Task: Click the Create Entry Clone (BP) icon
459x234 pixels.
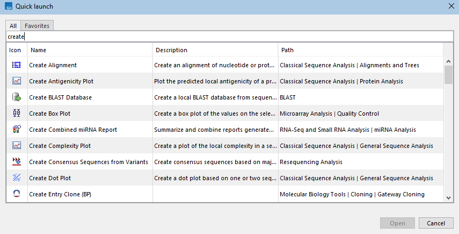Action: 16,194
